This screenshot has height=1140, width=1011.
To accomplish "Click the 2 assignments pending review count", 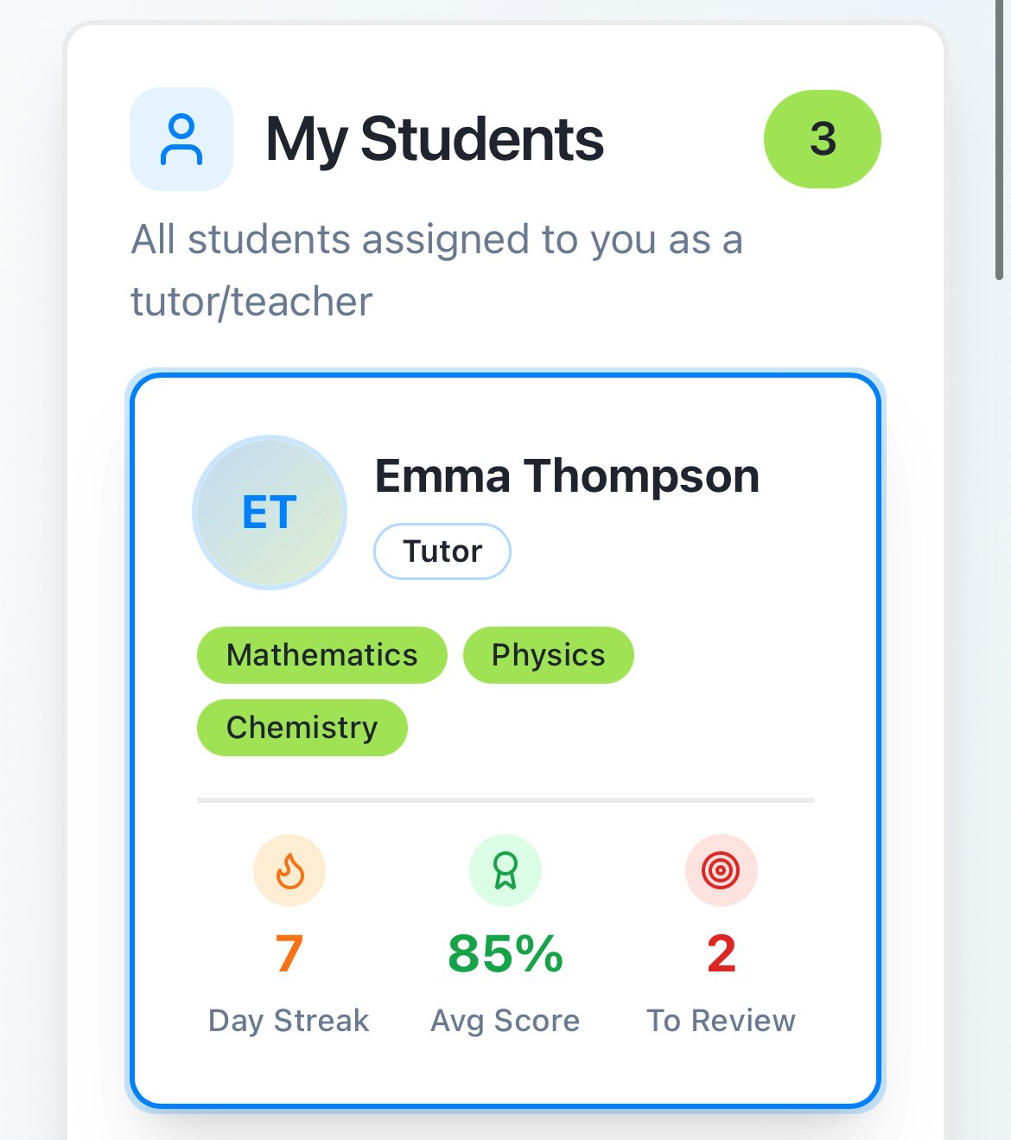I will 720,955.
